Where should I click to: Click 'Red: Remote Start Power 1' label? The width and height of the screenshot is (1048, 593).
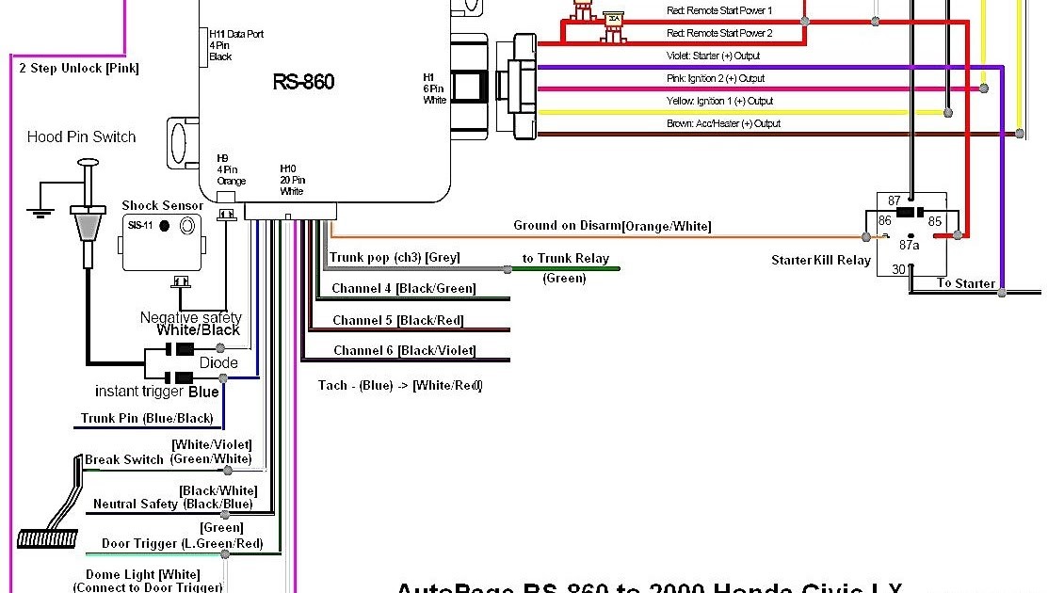[x=719, y=10]
